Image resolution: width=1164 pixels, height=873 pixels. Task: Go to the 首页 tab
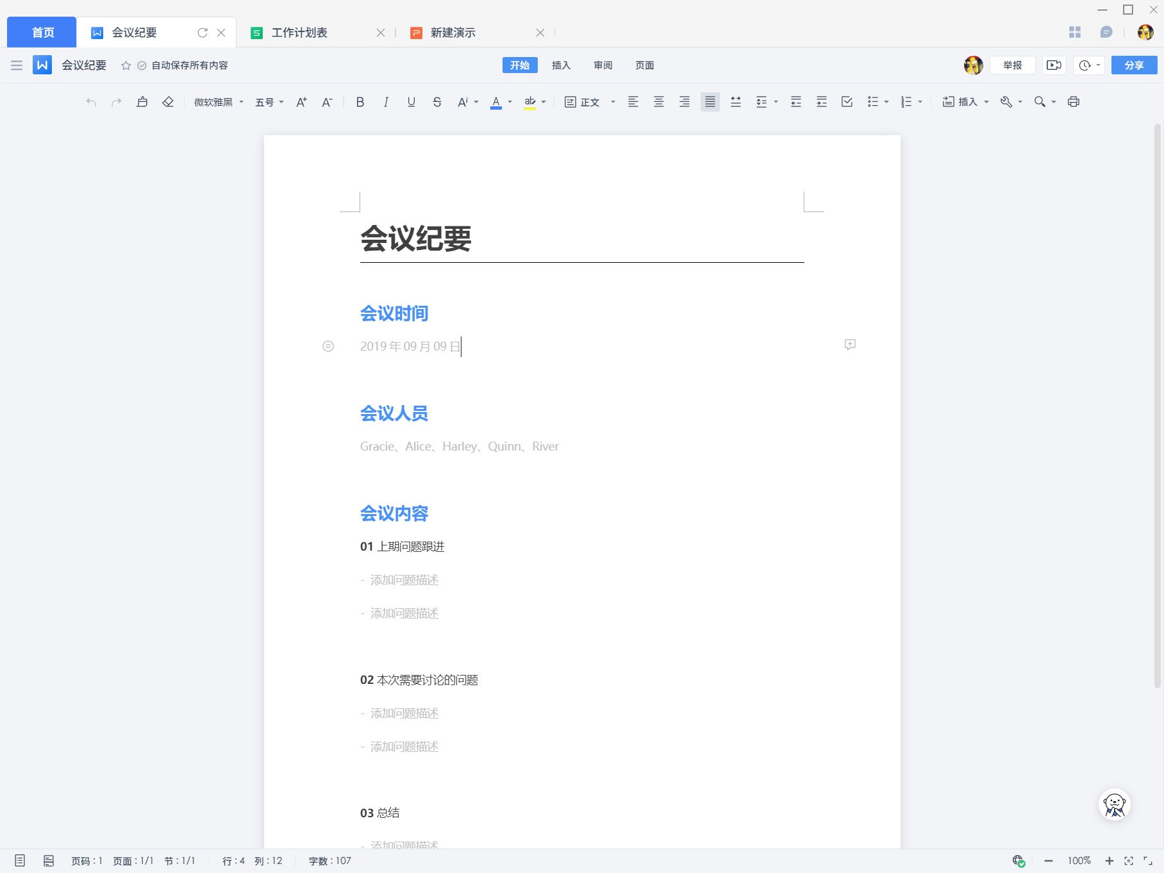(x=42, y=32)
